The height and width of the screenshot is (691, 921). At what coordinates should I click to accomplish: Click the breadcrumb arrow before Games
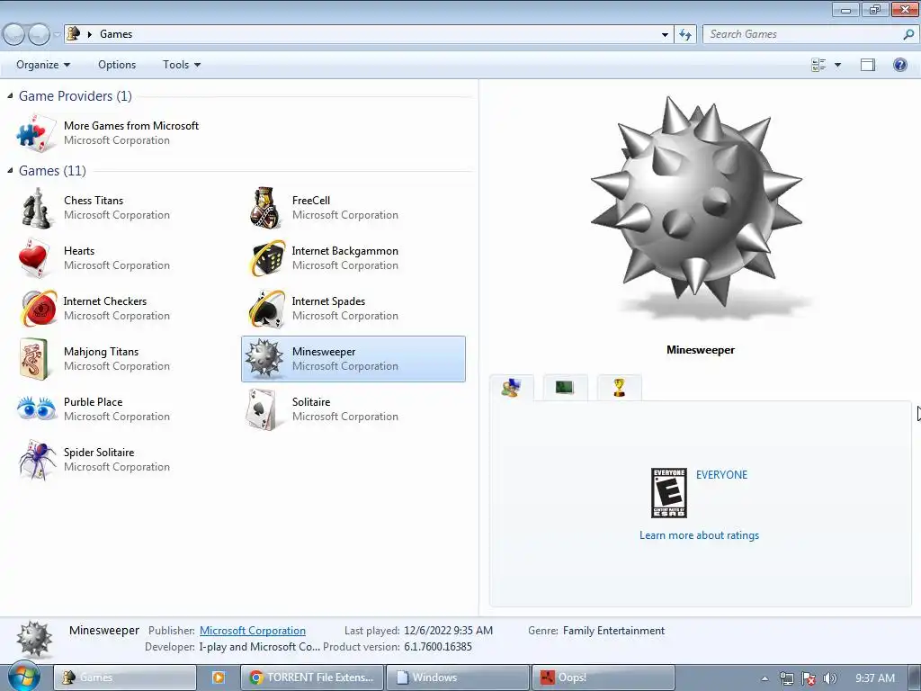click(x=90, y=35)
